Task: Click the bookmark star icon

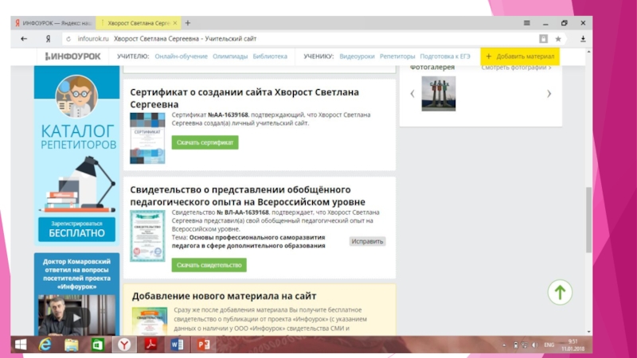Action: (558, 39)
